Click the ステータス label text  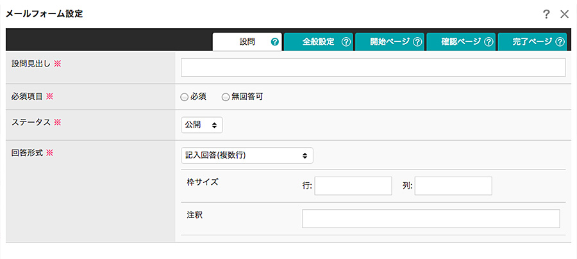[31, 123]
